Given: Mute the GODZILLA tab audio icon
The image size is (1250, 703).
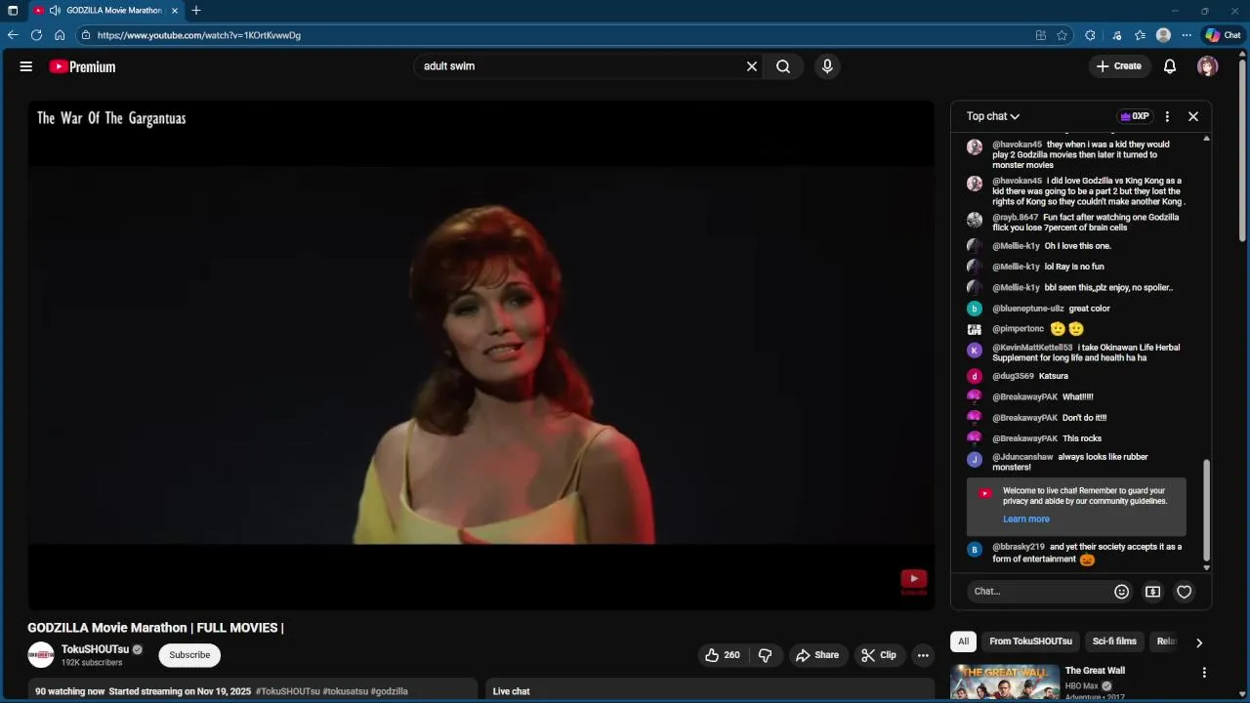Looking at the screenshot, I should point(55,11).
